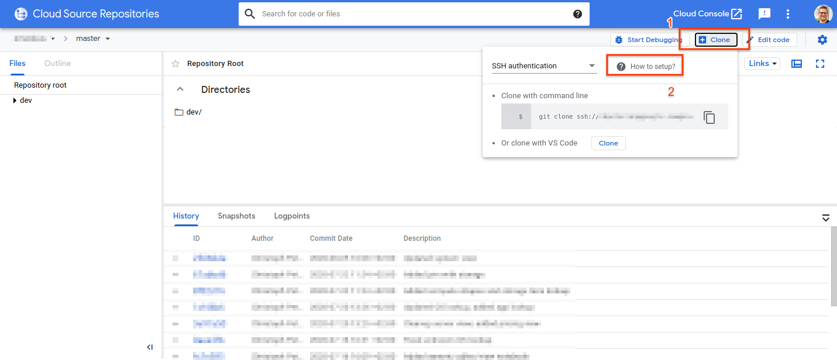Click the Cloud Source Repositories logo icon

click(x=21, y=14)
